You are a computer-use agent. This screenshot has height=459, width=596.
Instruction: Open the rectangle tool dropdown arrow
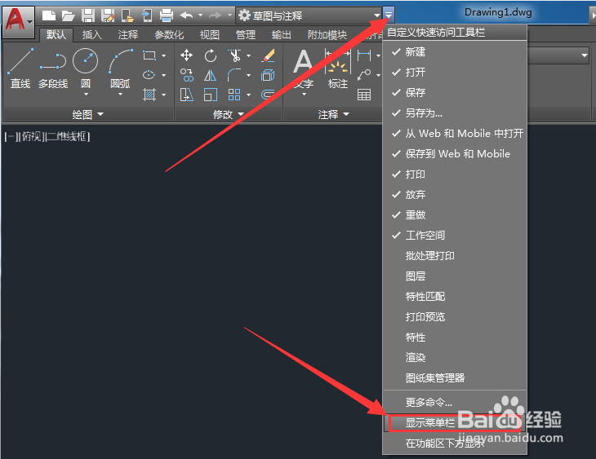click(164, 55)
